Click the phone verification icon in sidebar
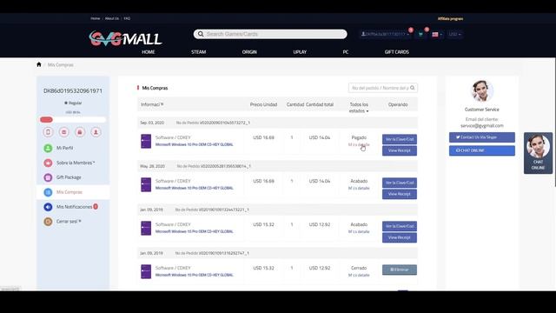The width and height of the screenshot is (556, 313). click(49, 132)
